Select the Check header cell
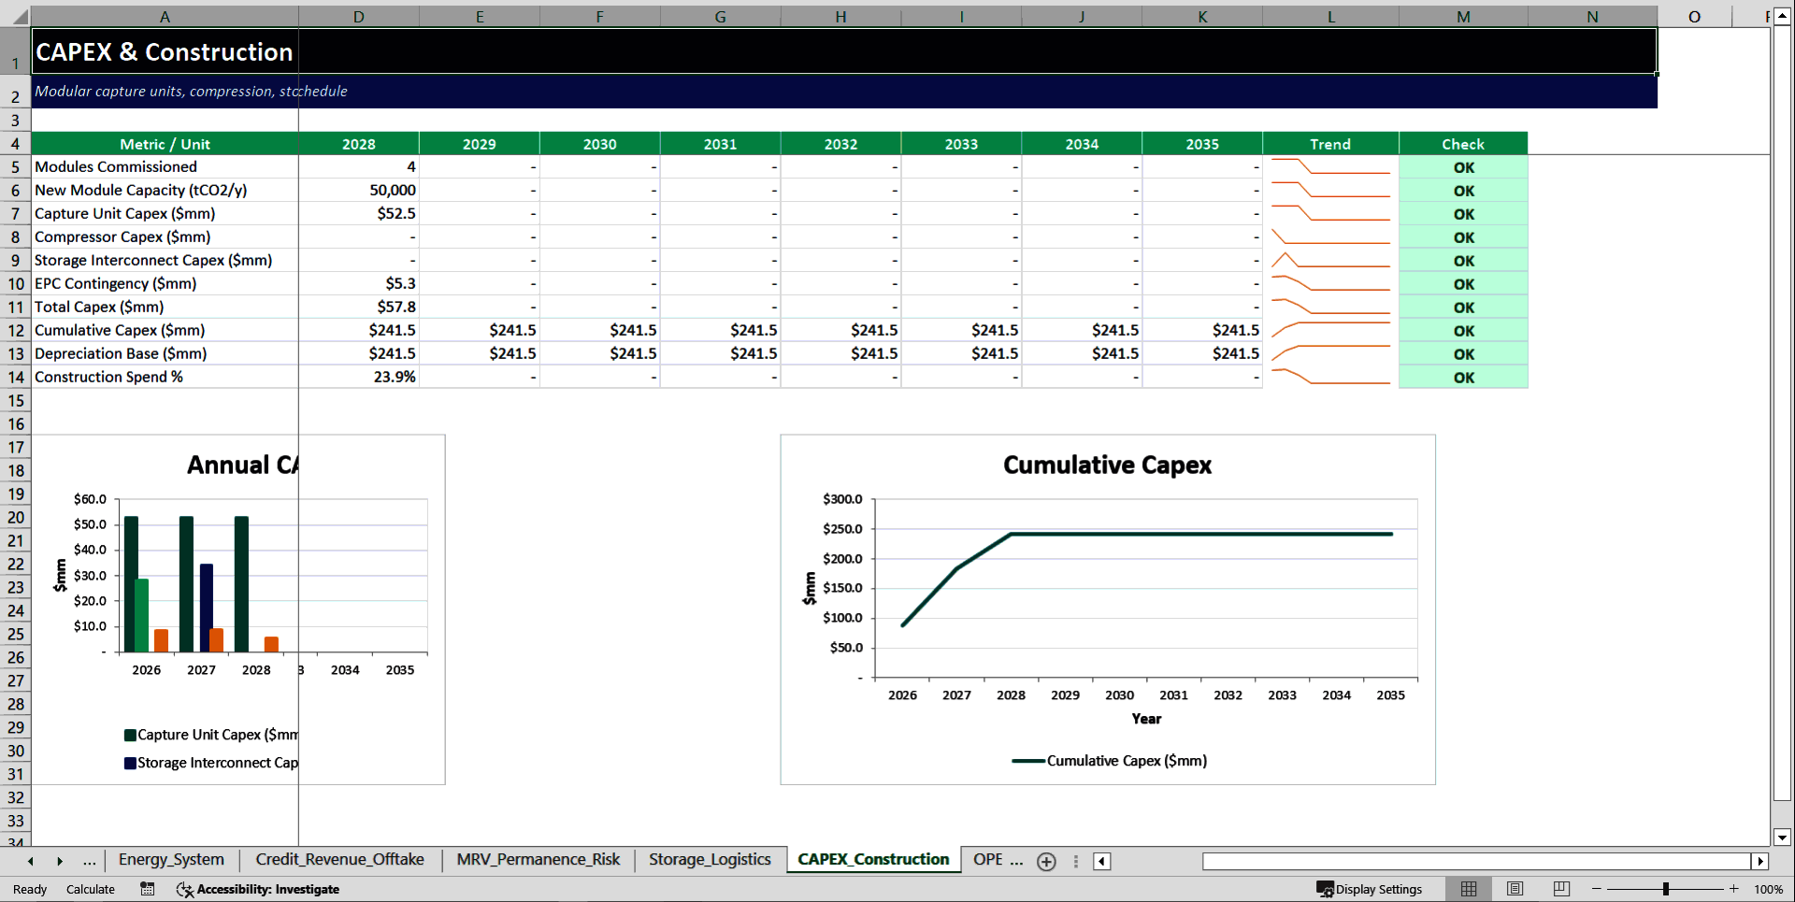 pos(1463,144)
